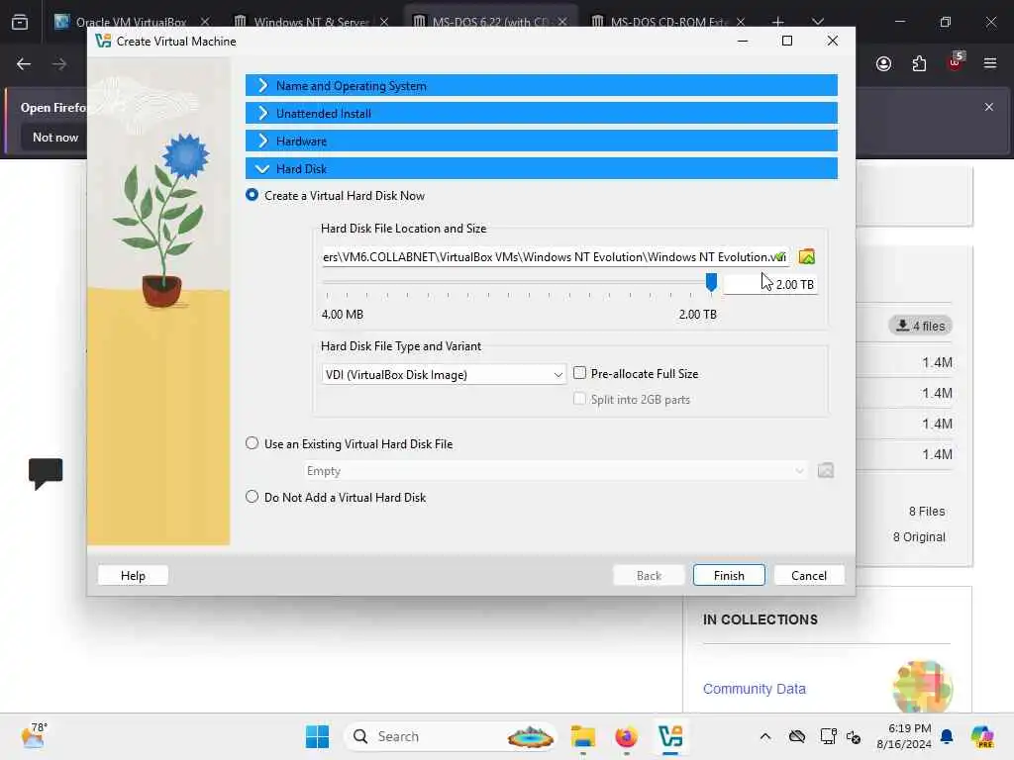The width and height of the screenshot is (1014, 760).
Task: Open a new Firefox tab with plus
Action: (778, 22)
